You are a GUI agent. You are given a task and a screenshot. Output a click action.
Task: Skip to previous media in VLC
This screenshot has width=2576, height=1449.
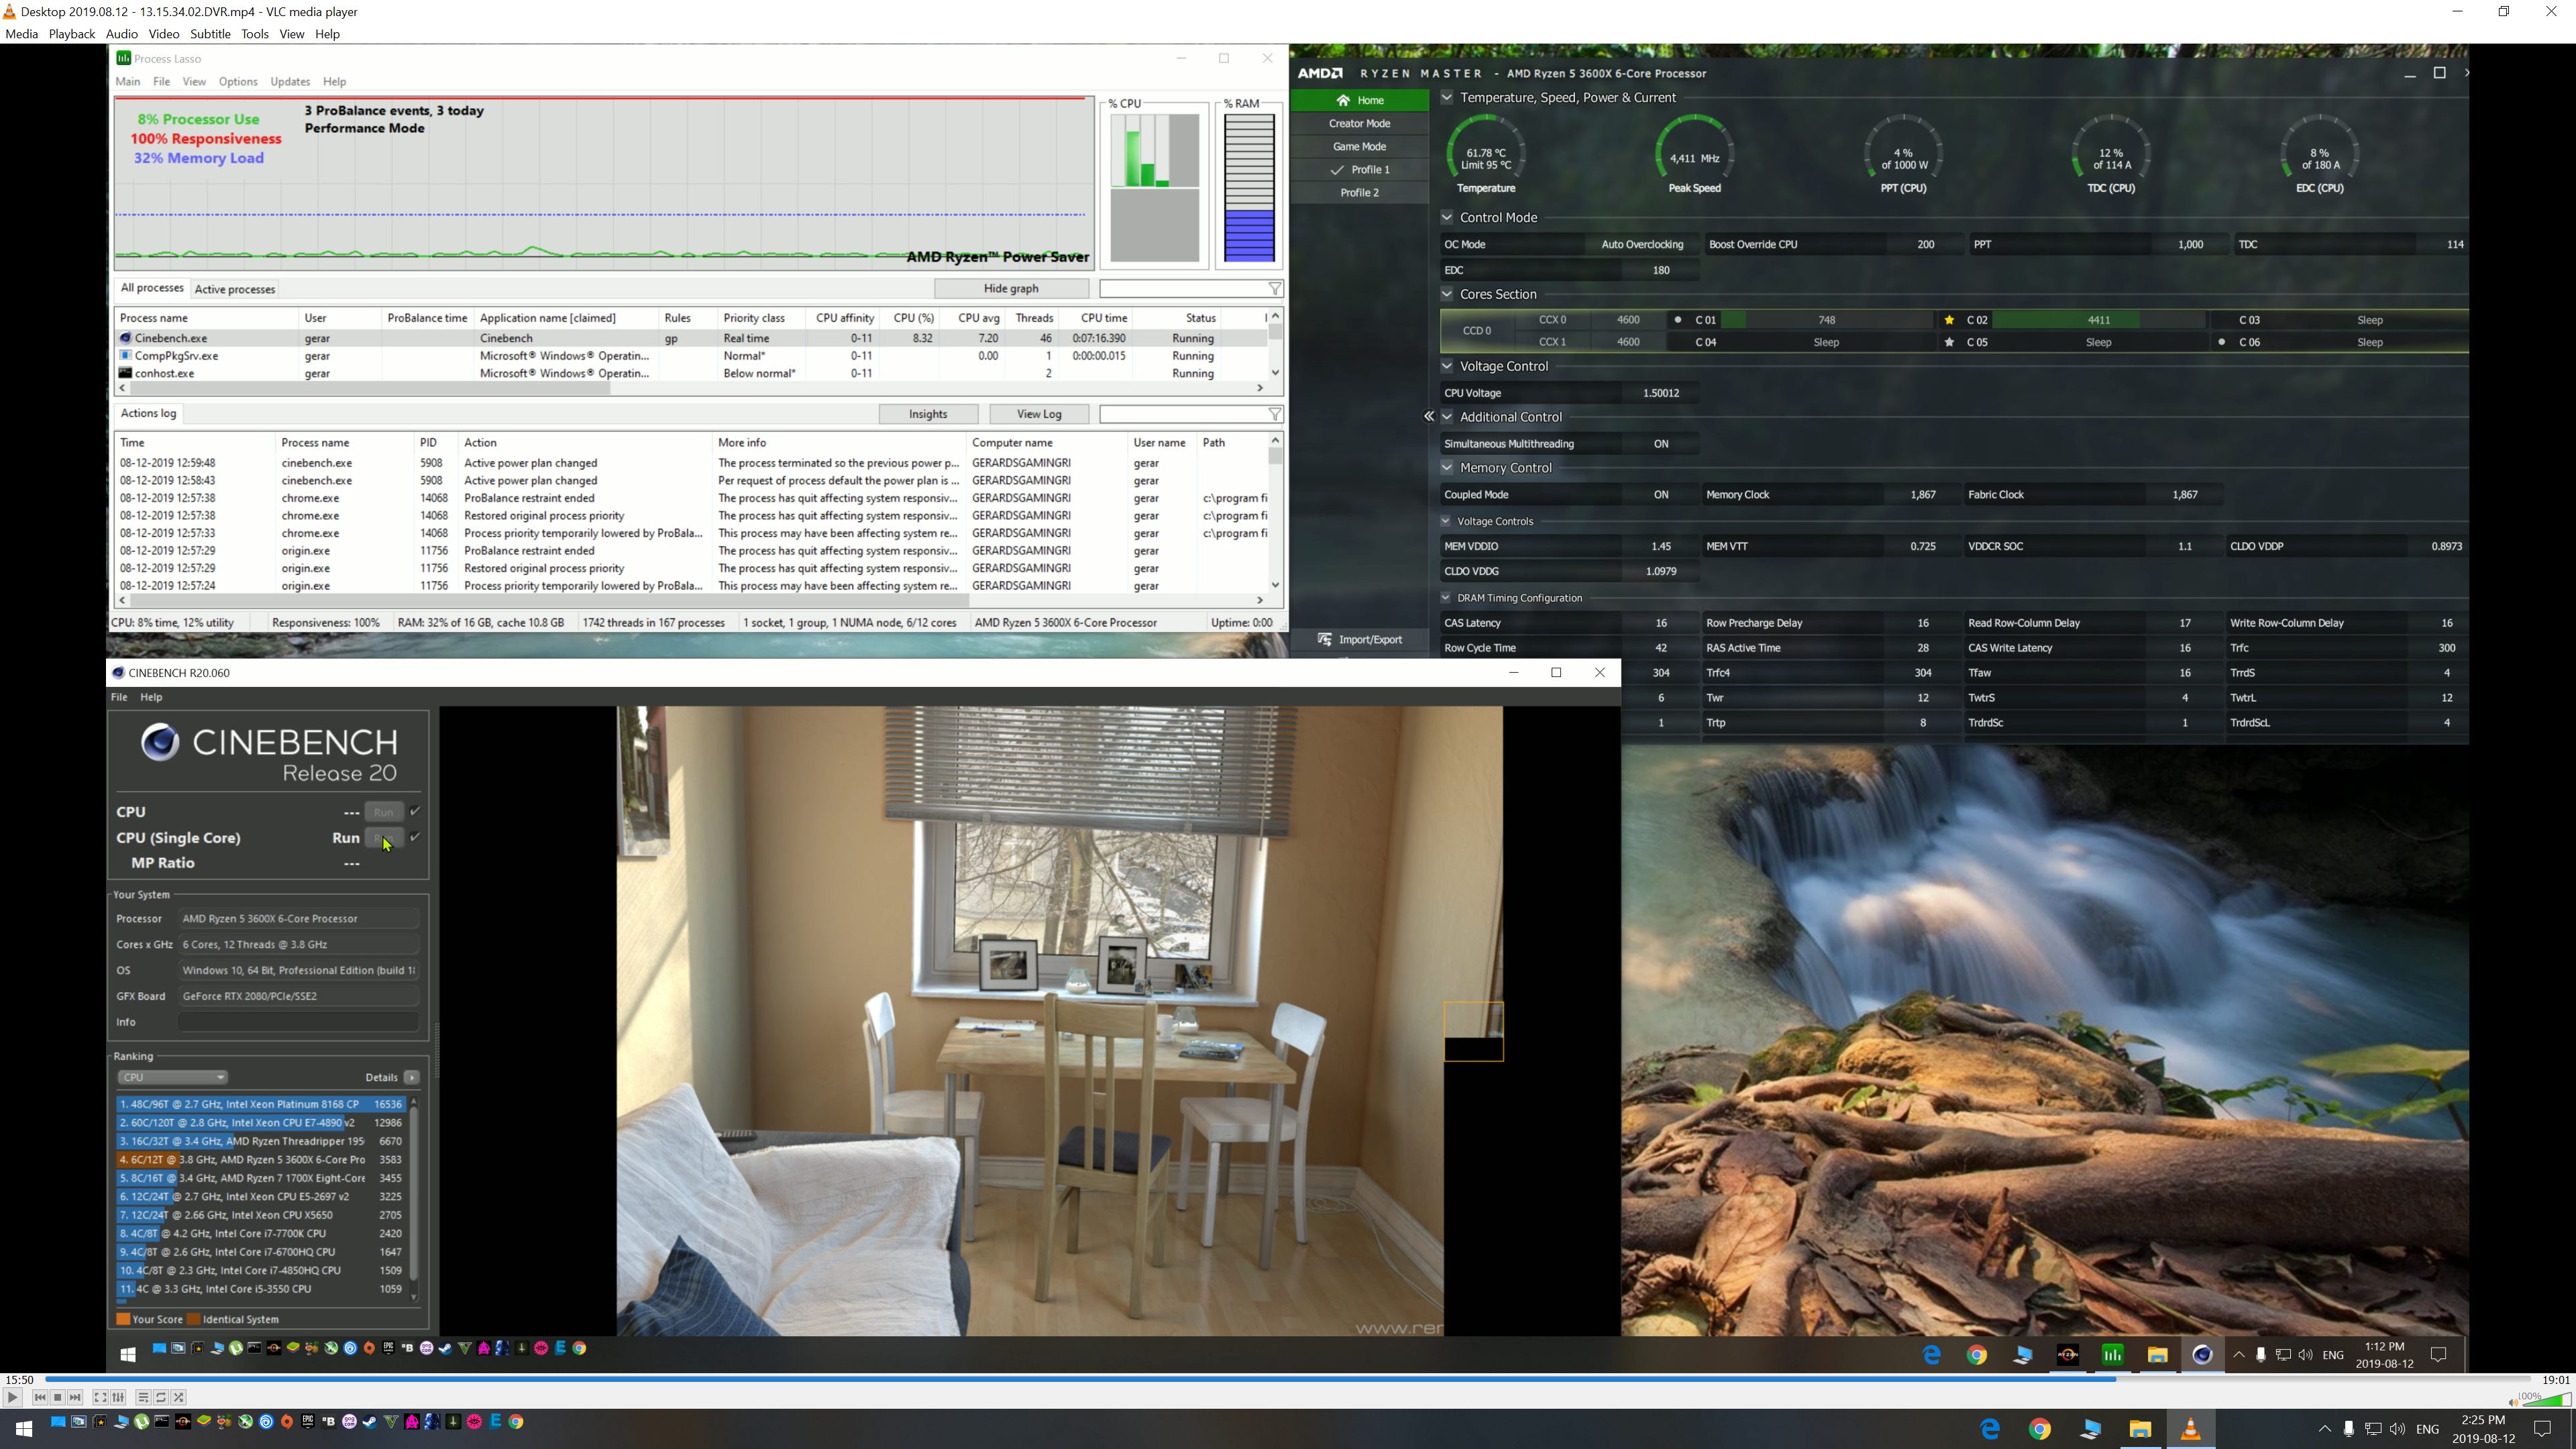(x=40, y=1397)
